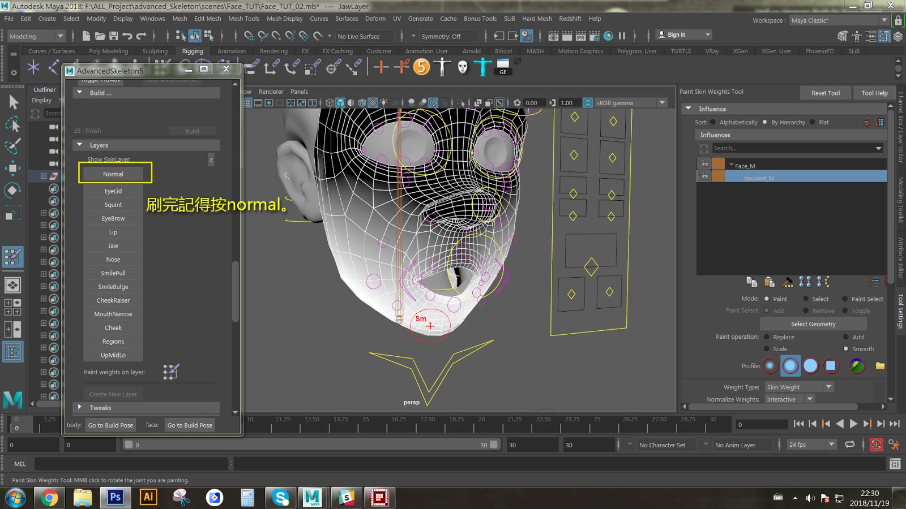Screen dimensions: 906x509
Task: Collapse the Face_M influence tree
Action: point(730,165)
